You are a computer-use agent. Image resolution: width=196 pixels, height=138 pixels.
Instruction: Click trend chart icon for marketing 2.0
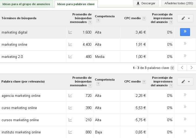(70, 57)
